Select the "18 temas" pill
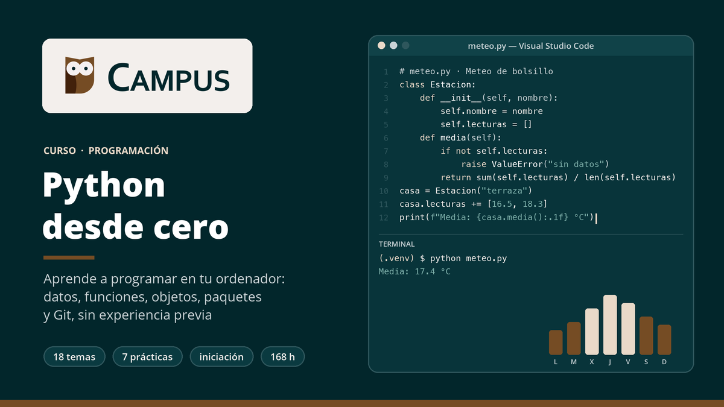 point(74,357)
